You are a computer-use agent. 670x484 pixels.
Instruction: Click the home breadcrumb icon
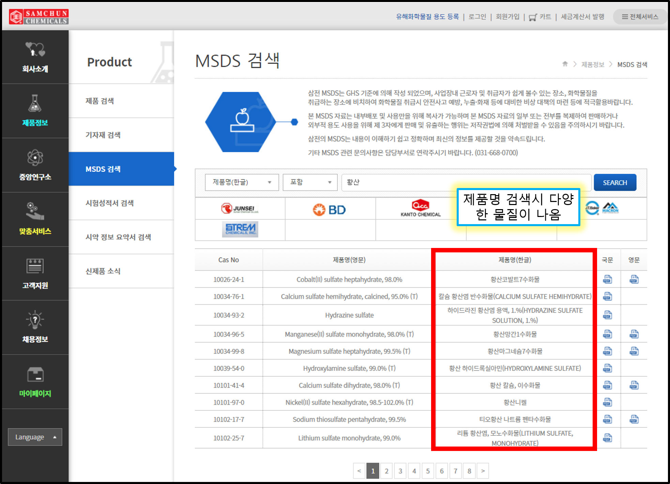coord(565,64)
